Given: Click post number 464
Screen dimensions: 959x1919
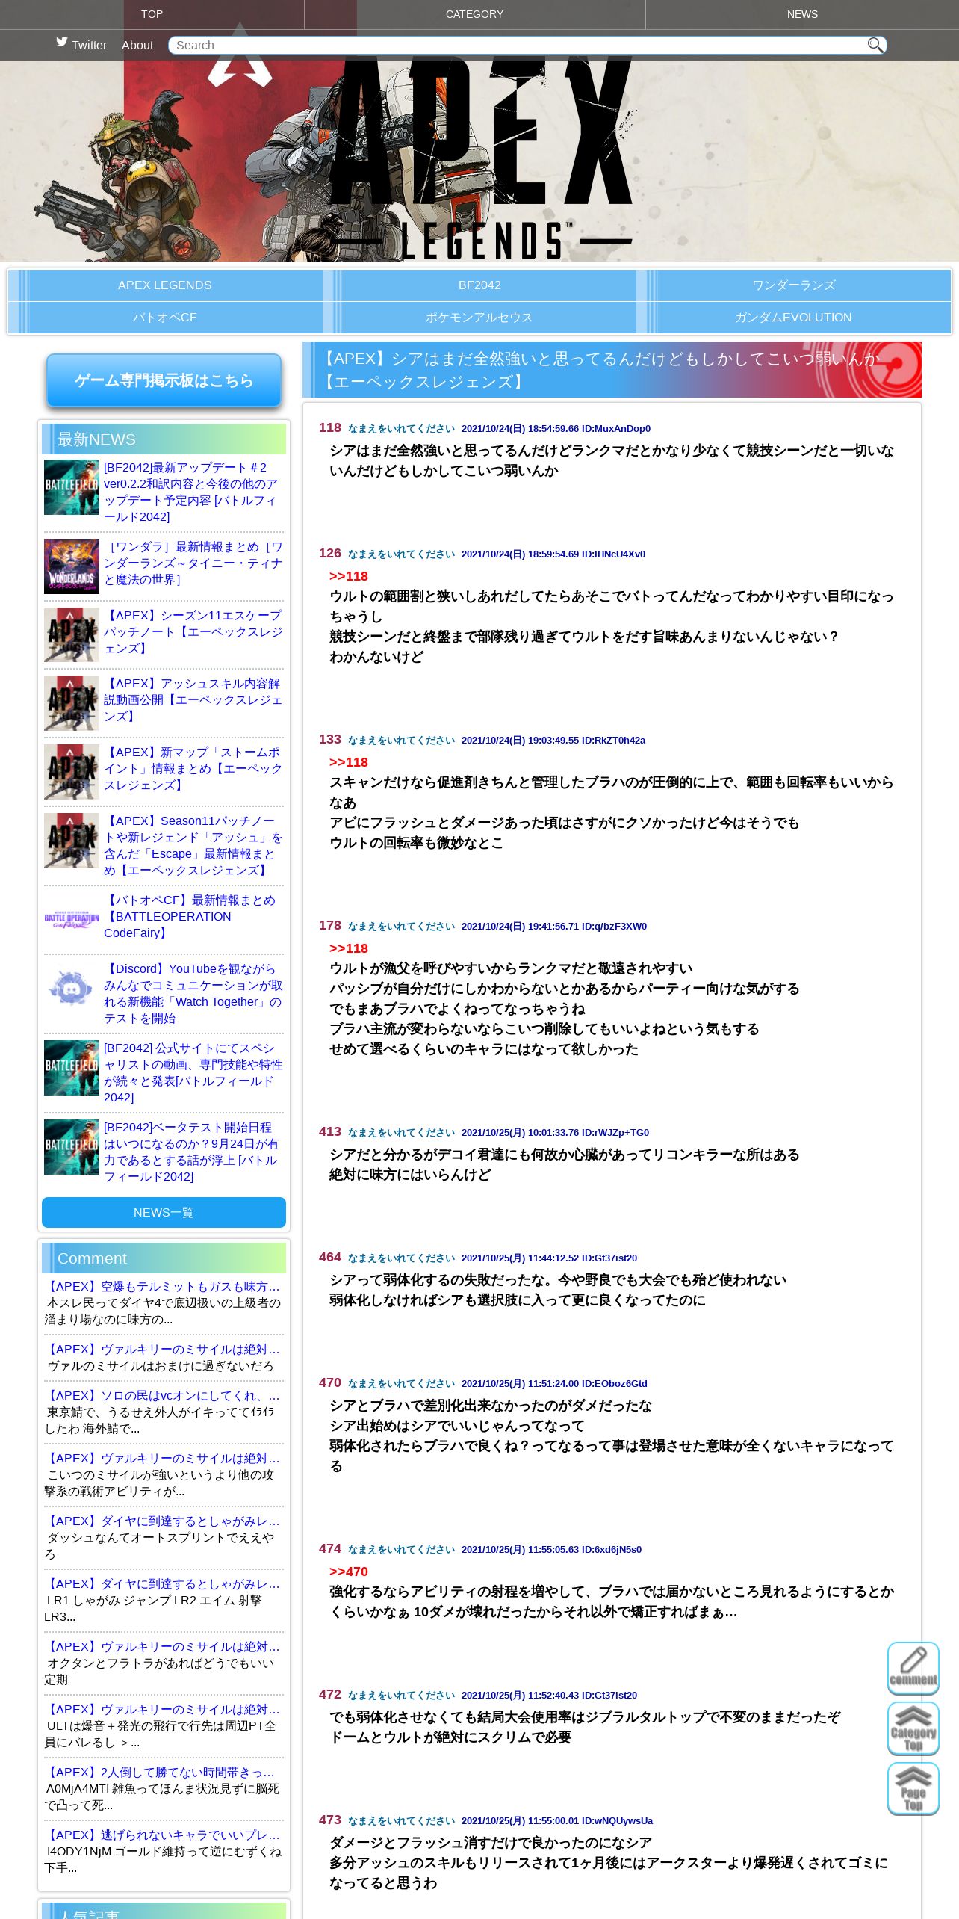Looking at the screenshot, I should click(329, 1257).
